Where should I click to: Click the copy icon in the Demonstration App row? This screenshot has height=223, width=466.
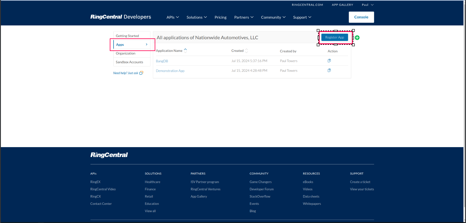point(329,70)
